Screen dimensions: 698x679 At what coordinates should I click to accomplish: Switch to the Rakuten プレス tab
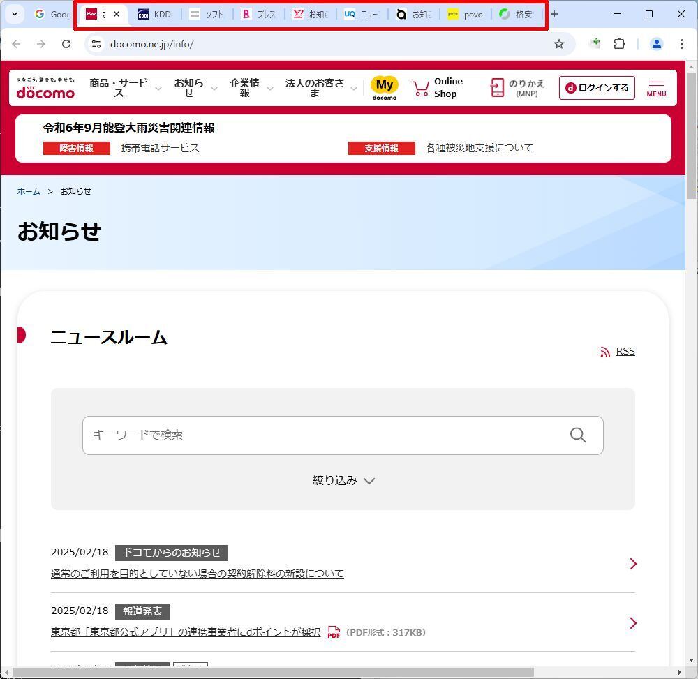[258, 14]
